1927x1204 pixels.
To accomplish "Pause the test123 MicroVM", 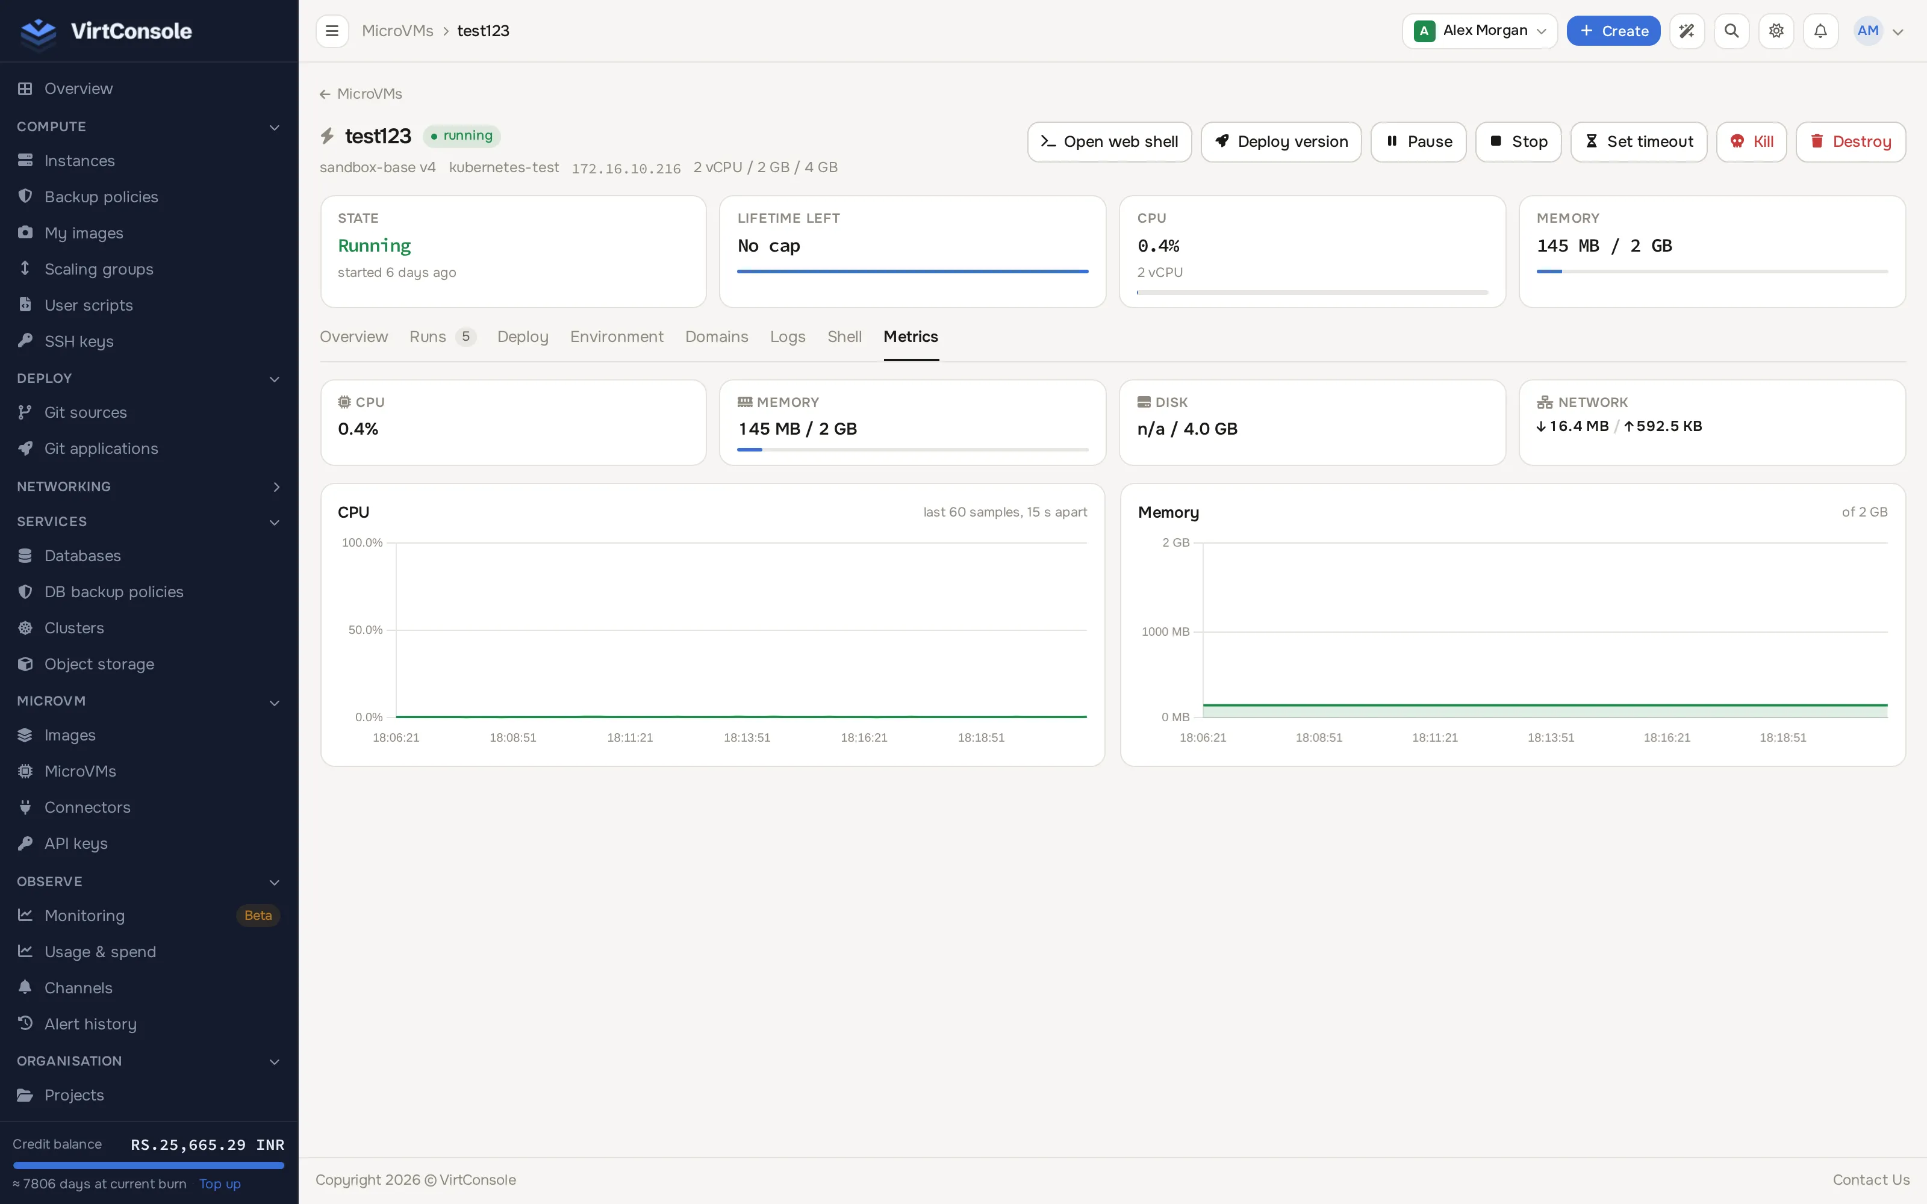I will tap(1418, 141).
